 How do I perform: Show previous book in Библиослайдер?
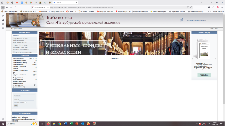tap(193, 59)
